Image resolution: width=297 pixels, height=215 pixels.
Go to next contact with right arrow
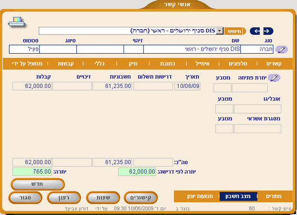(x=268, y=31)
